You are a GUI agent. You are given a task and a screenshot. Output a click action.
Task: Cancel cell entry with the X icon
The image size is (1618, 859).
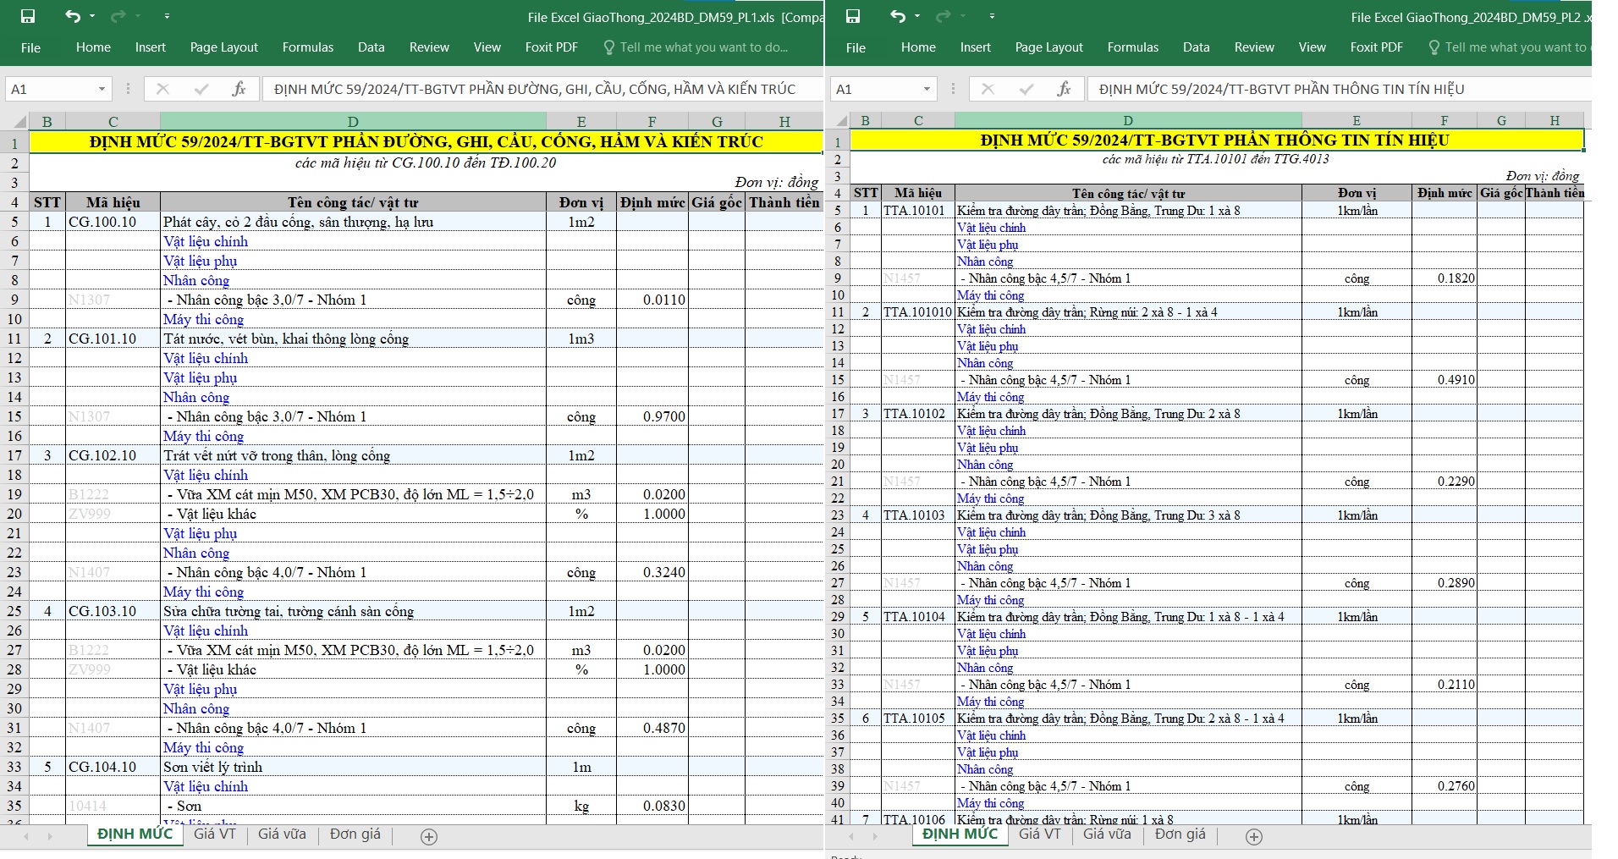(161, 88)
